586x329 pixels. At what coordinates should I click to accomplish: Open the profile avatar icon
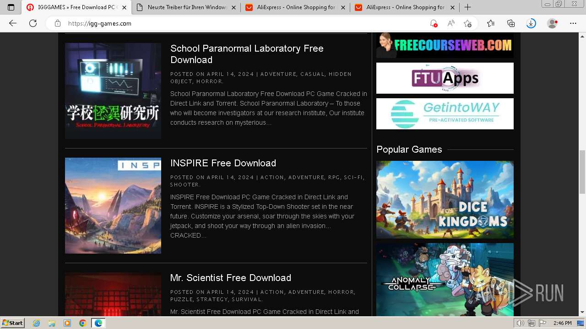pyautogui.click(x=553, y=23)
